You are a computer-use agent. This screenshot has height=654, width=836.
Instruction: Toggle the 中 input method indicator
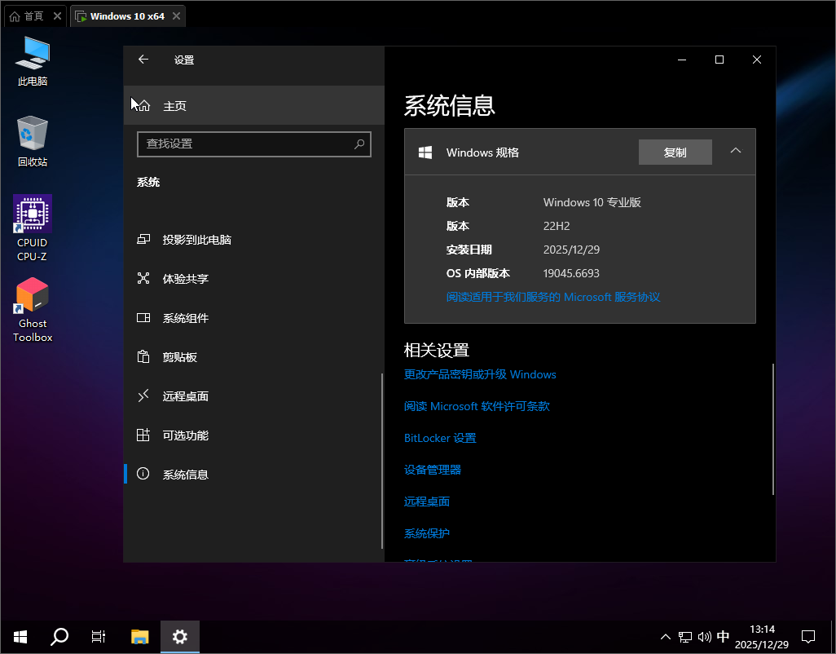click(723, 637)
